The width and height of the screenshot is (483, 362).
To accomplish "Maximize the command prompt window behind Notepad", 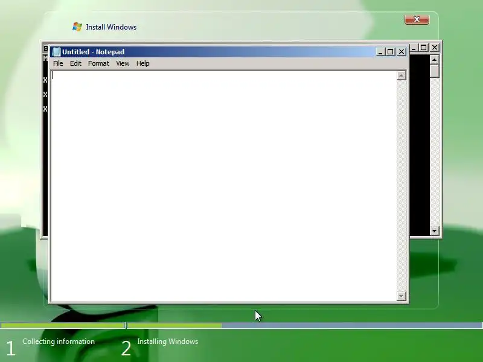I will [424, 48].
